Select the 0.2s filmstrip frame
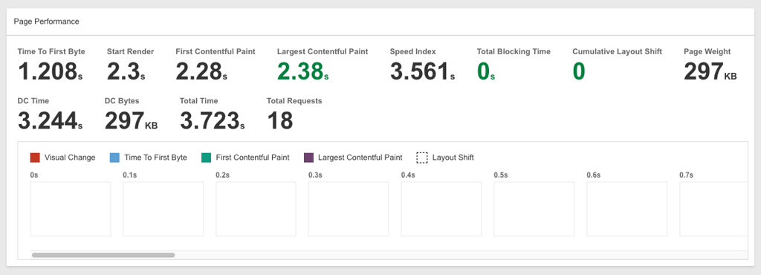The width and height of the screenshot is (761, 275). coord(256,209)
